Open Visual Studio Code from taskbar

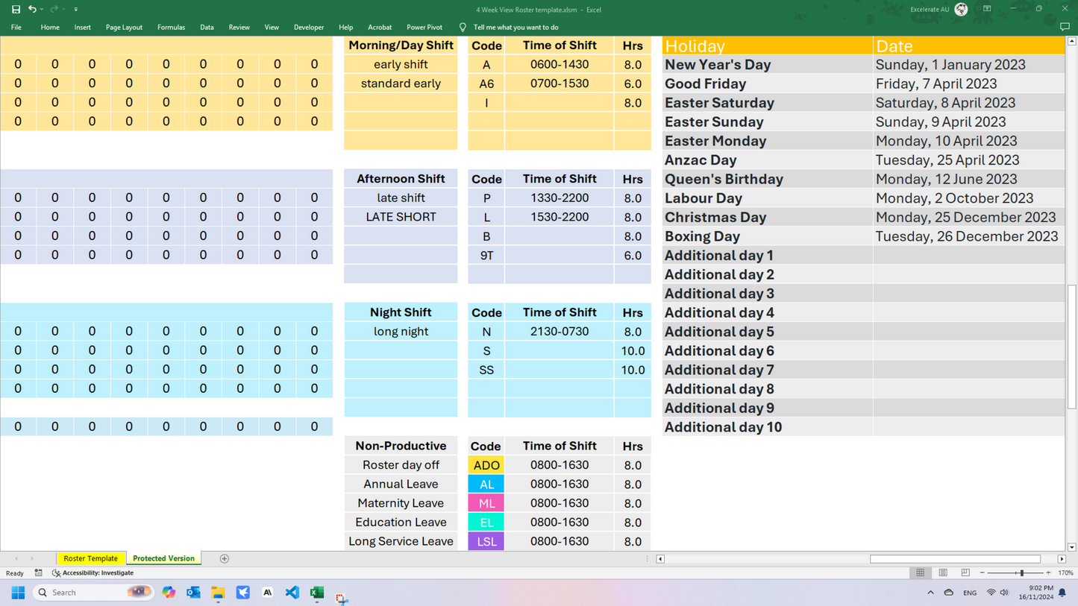[292, 593]
